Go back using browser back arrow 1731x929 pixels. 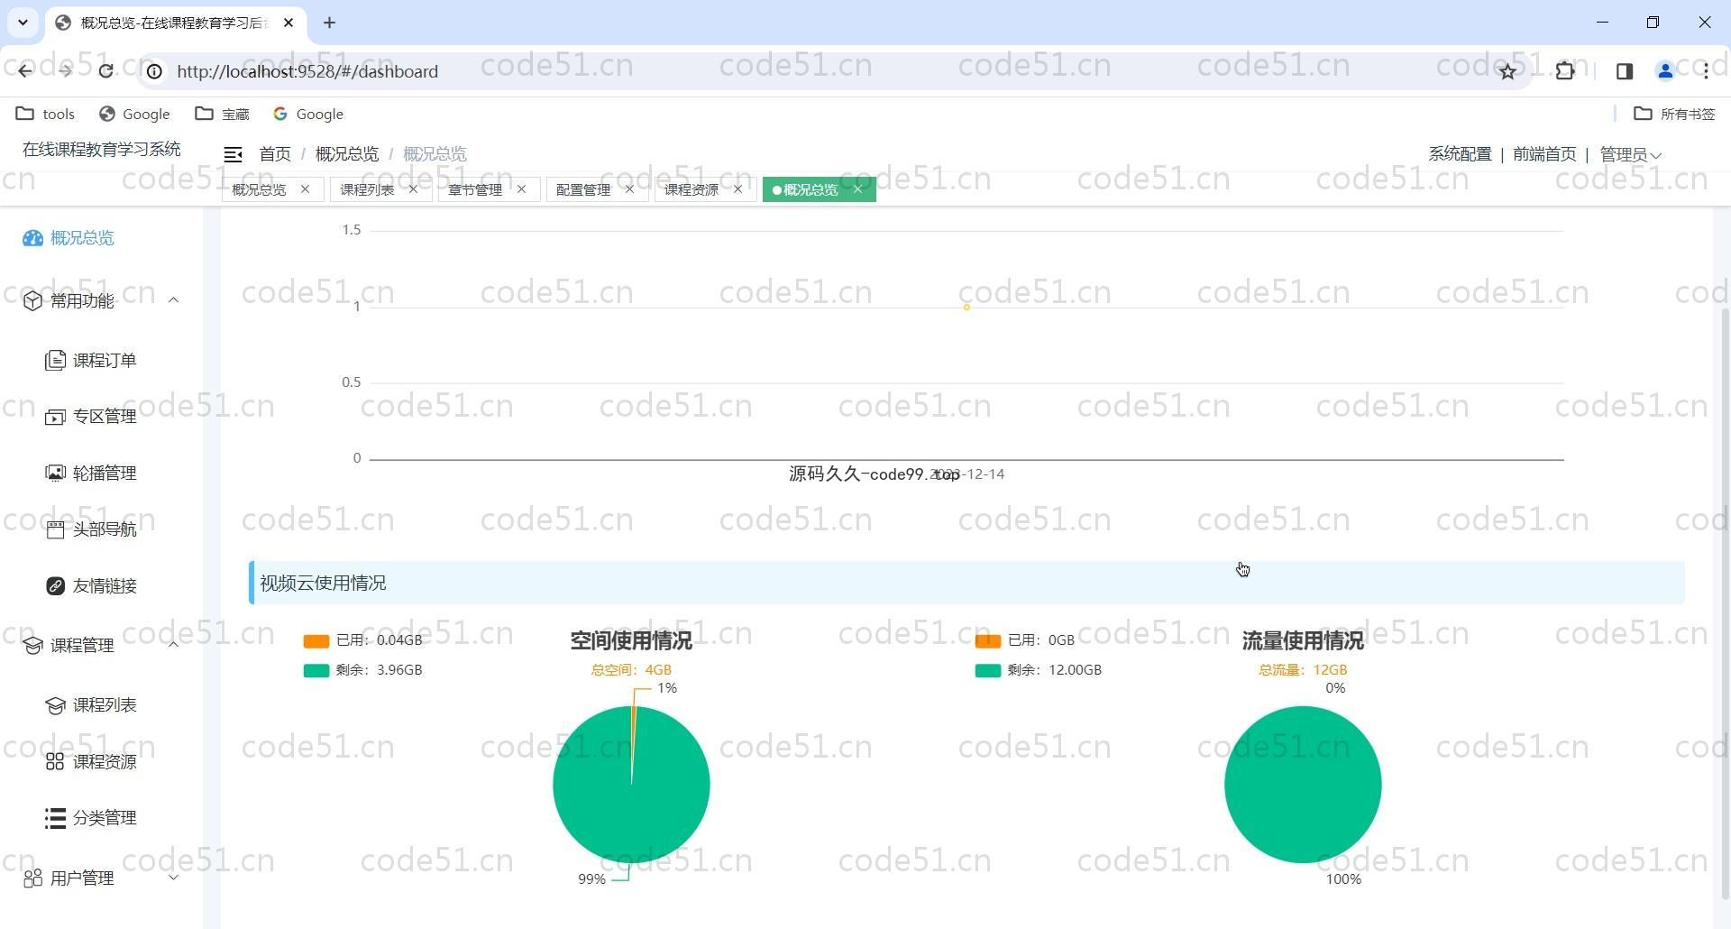pyautogui.click(x=24, y=71)
